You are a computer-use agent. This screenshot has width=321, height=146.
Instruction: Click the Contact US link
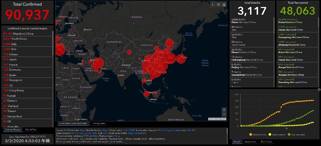tap(140, 133)
